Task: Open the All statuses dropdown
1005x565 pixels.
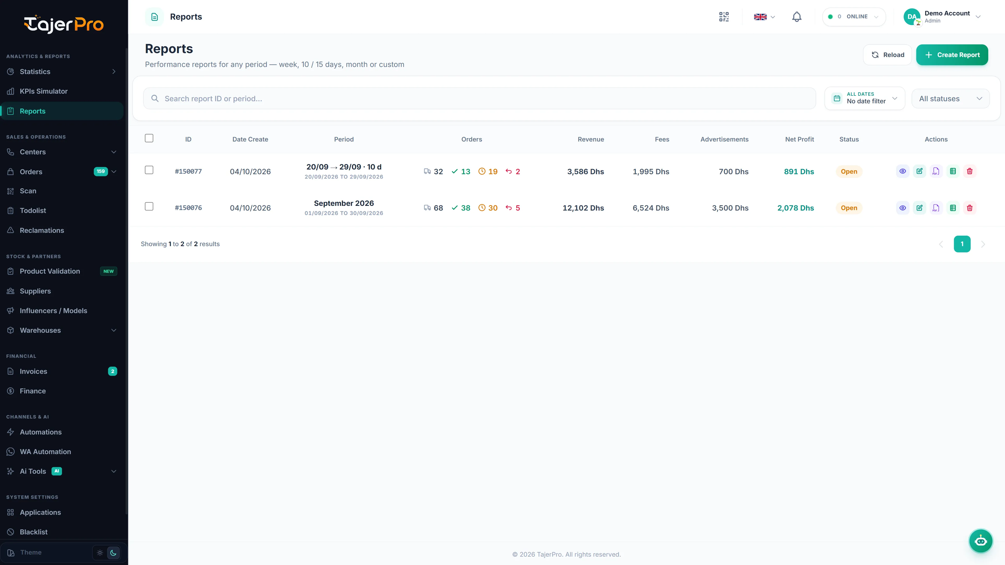Action: [x=950, y=99]
